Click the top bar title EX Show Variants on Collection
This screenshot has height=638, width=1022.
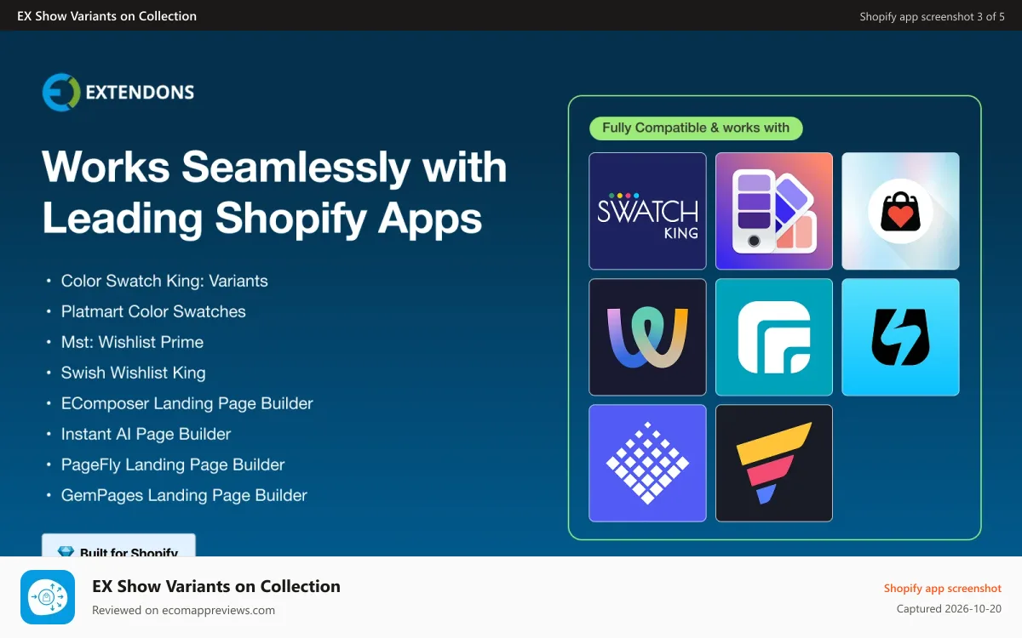point(106,15)
